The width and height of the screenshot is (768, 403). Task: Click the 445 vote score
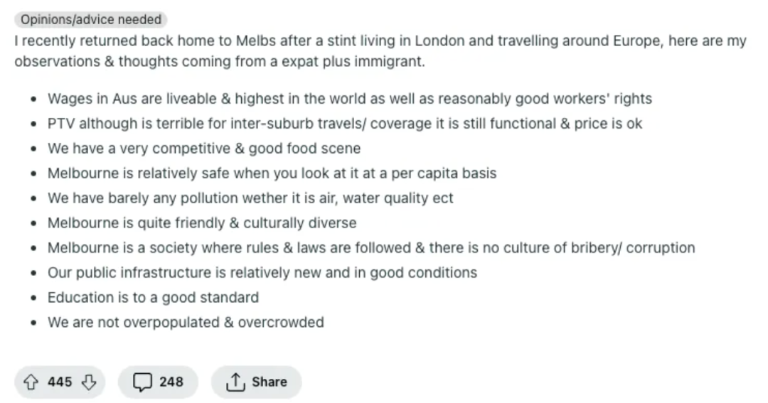pos(60,382)
